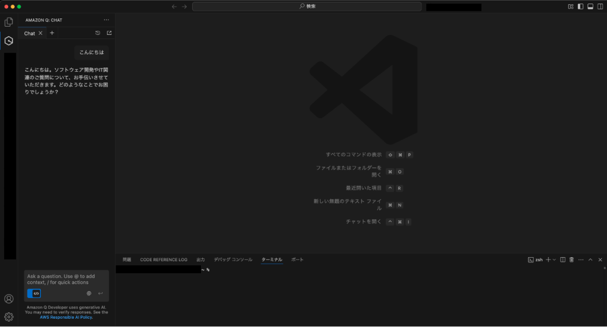Focus the Ask a question input field
Image resolution: width=607 pixels, height=327 pixels.
click(66, 280)
